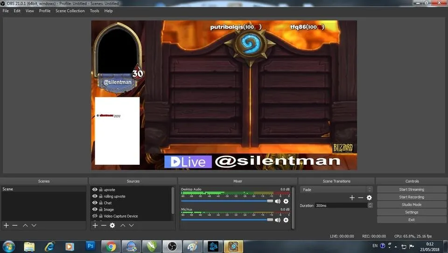Select the Chat source row
Viewport: 448px width, 253px height.
coord(132,203)
